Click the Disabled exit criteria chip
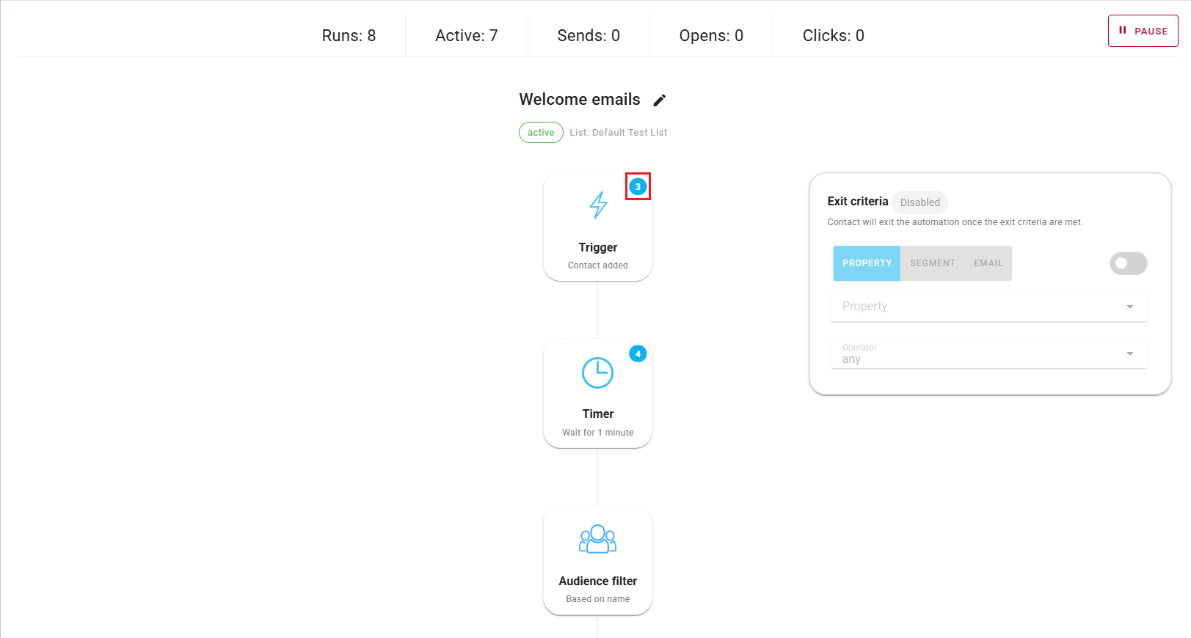The width and height of the screenshot is (1191, 638). 919,202
